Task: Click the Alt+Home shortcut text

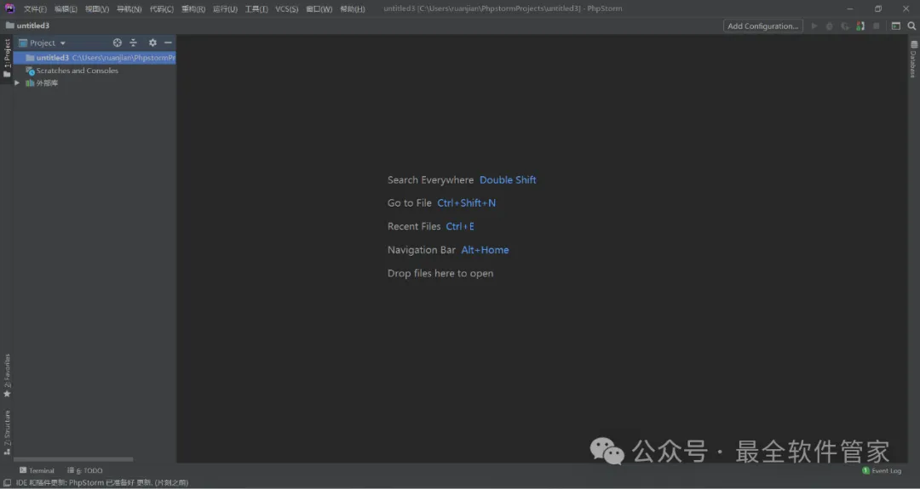Action: click(x=485, y=250)
